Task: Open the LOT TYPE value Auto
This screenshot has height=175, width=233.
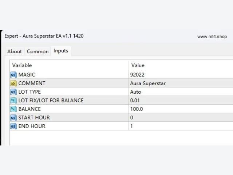Action: click(x=135, y=92)
